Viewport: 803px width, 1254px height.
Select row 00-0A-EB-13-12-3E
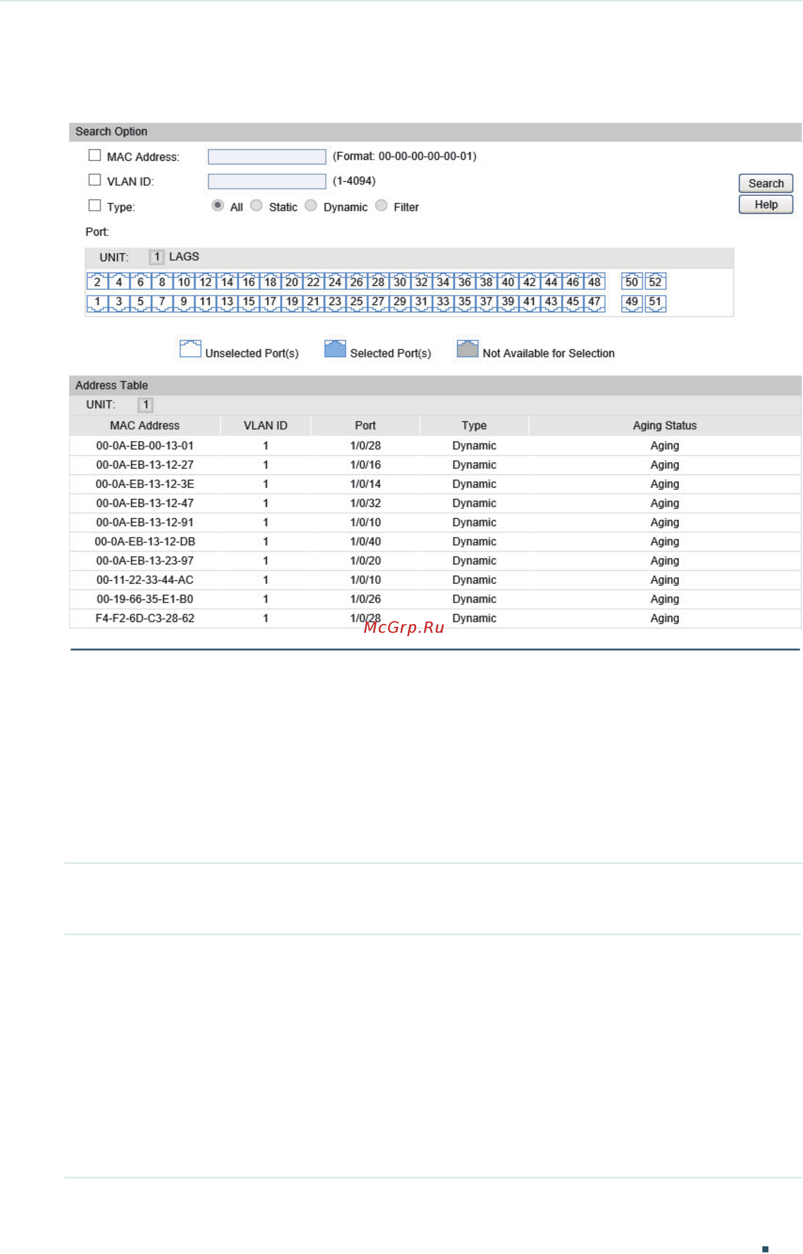coord(435,484)
